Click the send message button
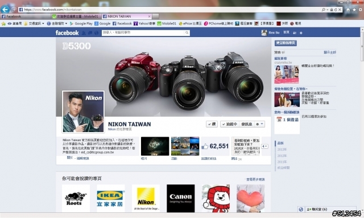The image size is (364, 218). [246, 124]
